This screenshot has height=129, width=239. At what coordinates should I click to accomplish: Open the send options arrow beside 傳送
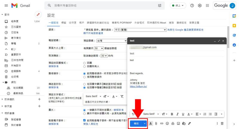[x=145, y=123]
